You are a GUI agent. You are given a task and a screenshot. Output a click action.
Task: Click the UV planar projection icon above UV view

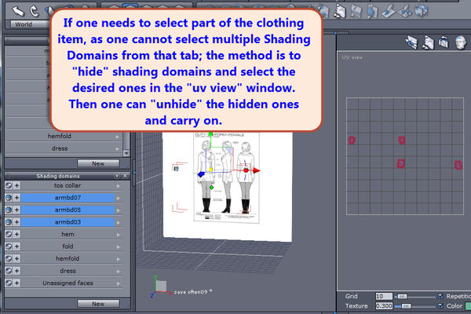click(411, 42)
